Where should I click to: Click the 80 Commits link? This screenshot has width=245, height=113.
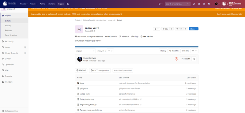111,36
